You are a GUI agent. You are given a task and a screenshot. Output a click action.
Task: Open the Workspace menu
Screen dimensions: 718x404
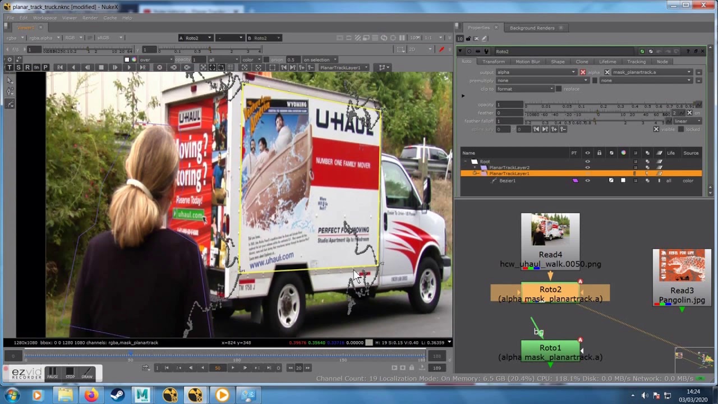(x=45, y=18)
